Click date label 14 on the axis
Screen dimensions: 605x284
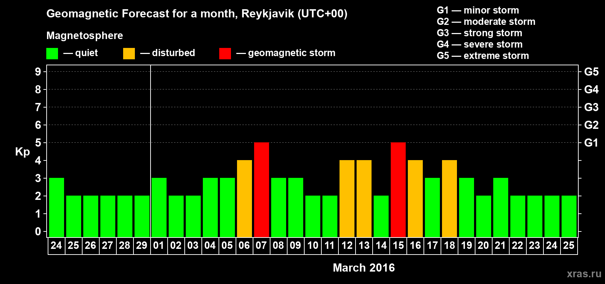pos(381,245)
